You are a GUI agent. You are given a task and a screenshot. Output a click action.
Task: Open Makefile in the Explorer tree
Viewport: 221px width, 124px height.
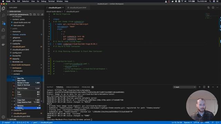[16, 59]
